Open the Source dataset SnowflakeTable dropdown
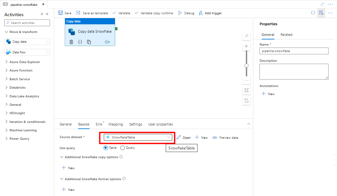The height and width of the screenshot is (196, 337). 138,137
